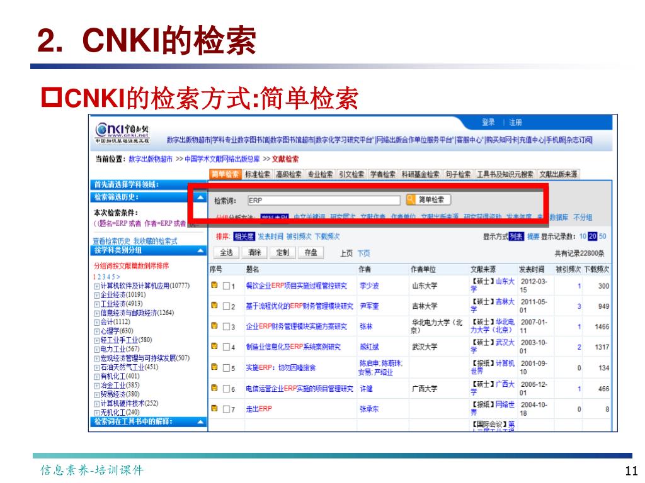Tick the checkbox for result 1
Image resolution: width=645 pixels, height=483 pixels.
[x=226, y=286]
